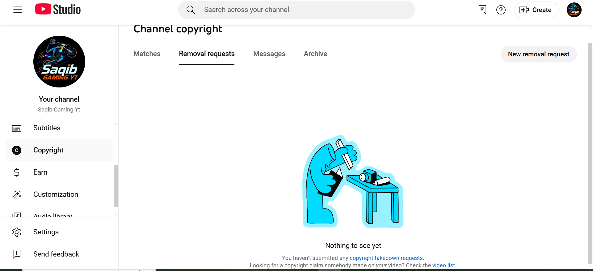593x271 pixels.
Task: Click the Copyright sidebar icon
Action: point(17,150)
